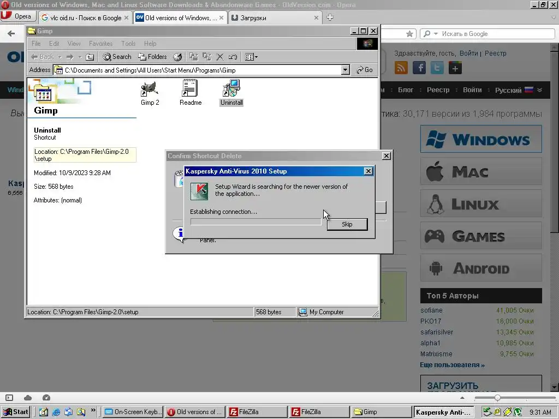Click the Windows flag throbber in explorer window
This screenshot has height=419, width=559.
pyautogui.click(x=367, y=44)
